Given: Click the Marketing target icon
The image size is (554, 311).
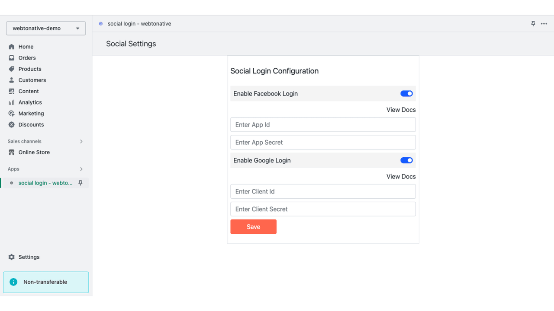Looking at the screenshot, I should click(12, 114).
